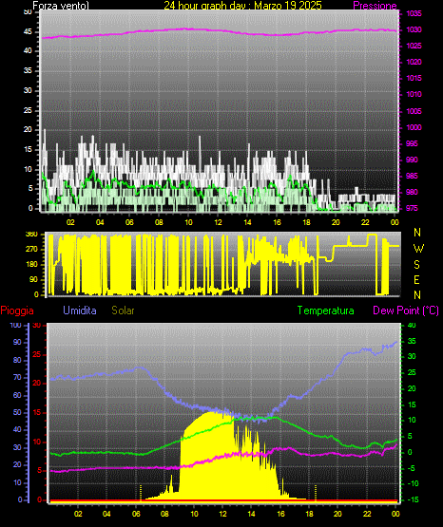Click the W label on wind direction scale

[x=418, y=249]
